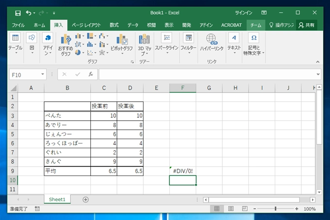Viewport: 330px width, 220px height.
Task: Select the 平均 cell
Action: (67, 171)
